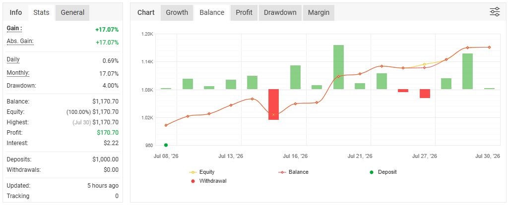
Task: Click the Gain label
Action: pos(14,29)
